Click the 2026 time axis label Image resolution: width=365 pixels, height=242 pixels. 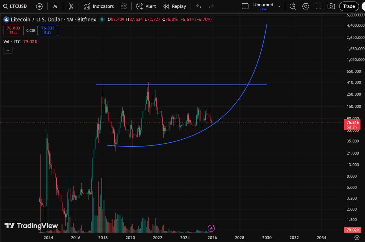[x=212, y=237]
